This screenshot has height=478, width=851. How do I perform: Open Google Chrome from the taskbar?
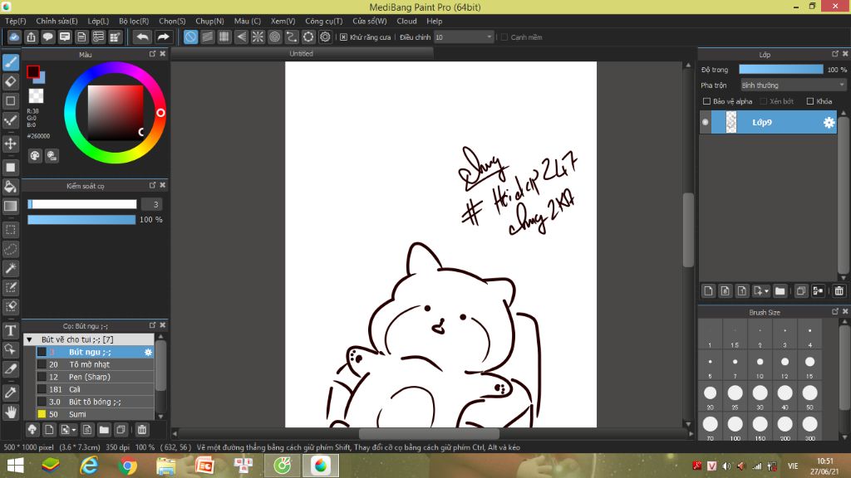pyautogui.click(x=127, y=466)
